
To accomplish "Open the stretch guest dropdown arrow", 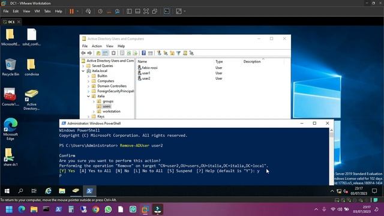I will [x=185, y=11].
